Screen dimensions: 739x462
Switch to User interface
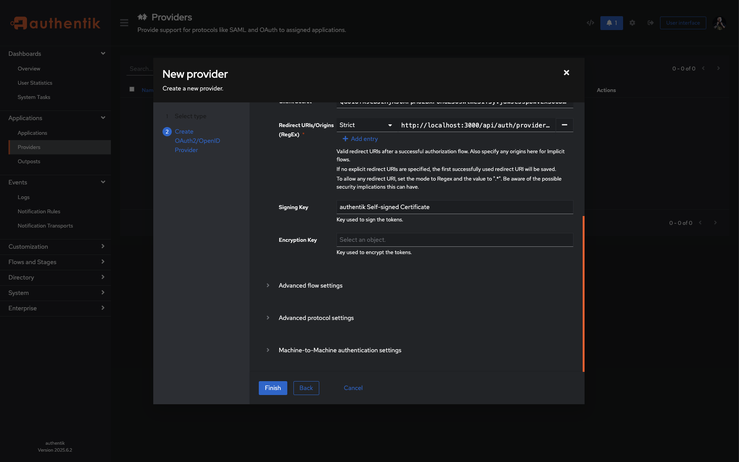[x=683, y=23]
